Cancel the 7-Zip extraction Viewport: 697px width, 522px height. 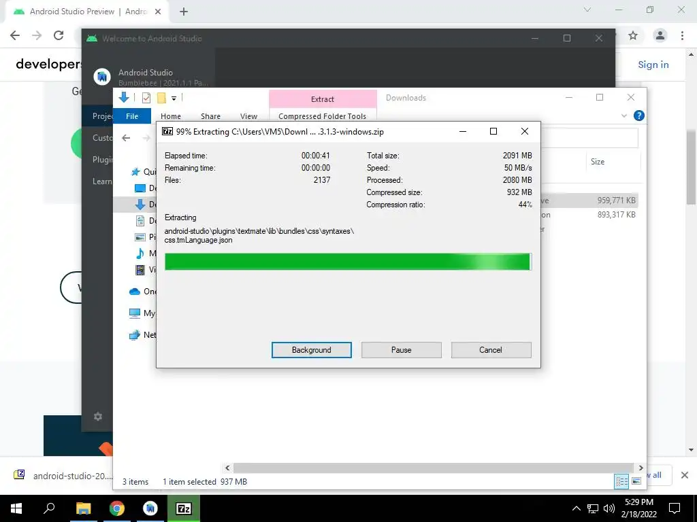tap(491, 350)
